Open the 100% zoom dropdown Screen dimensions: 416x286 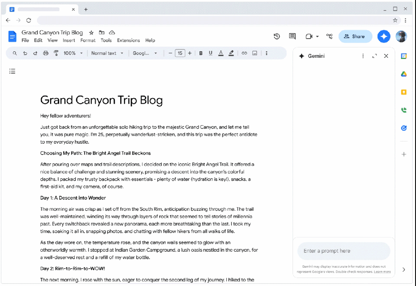point(73,53)
